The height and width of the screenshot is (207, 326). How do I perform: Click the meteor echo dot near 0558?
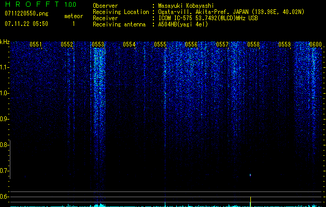pos(250,175)
